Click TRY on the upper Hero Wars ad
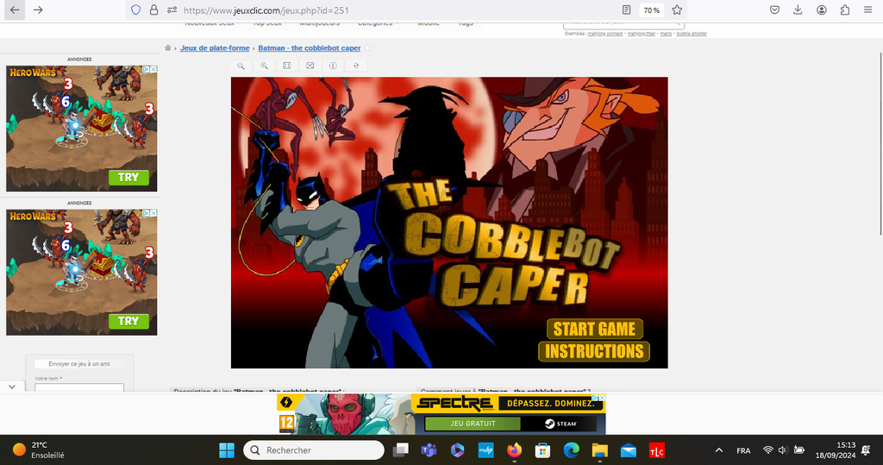This screenshot has width=883, height=465. pos(128,177)
